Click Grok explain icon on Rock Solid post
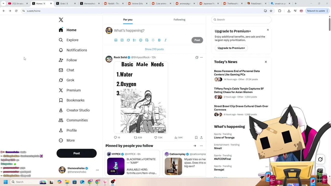The width and height of the screenshot is (331, 186). (x=197, y=57)
